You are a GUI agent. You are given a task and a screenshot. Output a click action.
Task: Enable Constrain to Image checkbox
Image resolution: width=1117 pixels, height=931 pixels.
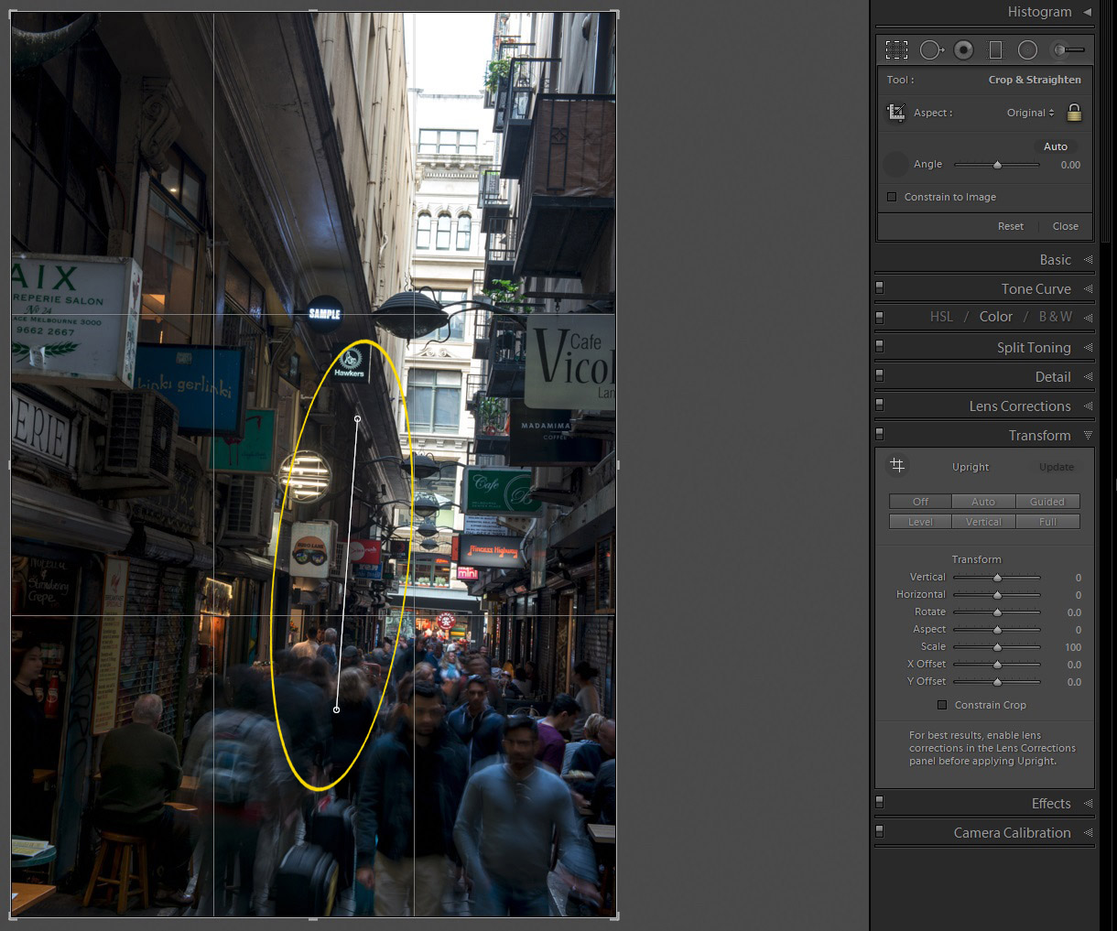pos(892,197)
